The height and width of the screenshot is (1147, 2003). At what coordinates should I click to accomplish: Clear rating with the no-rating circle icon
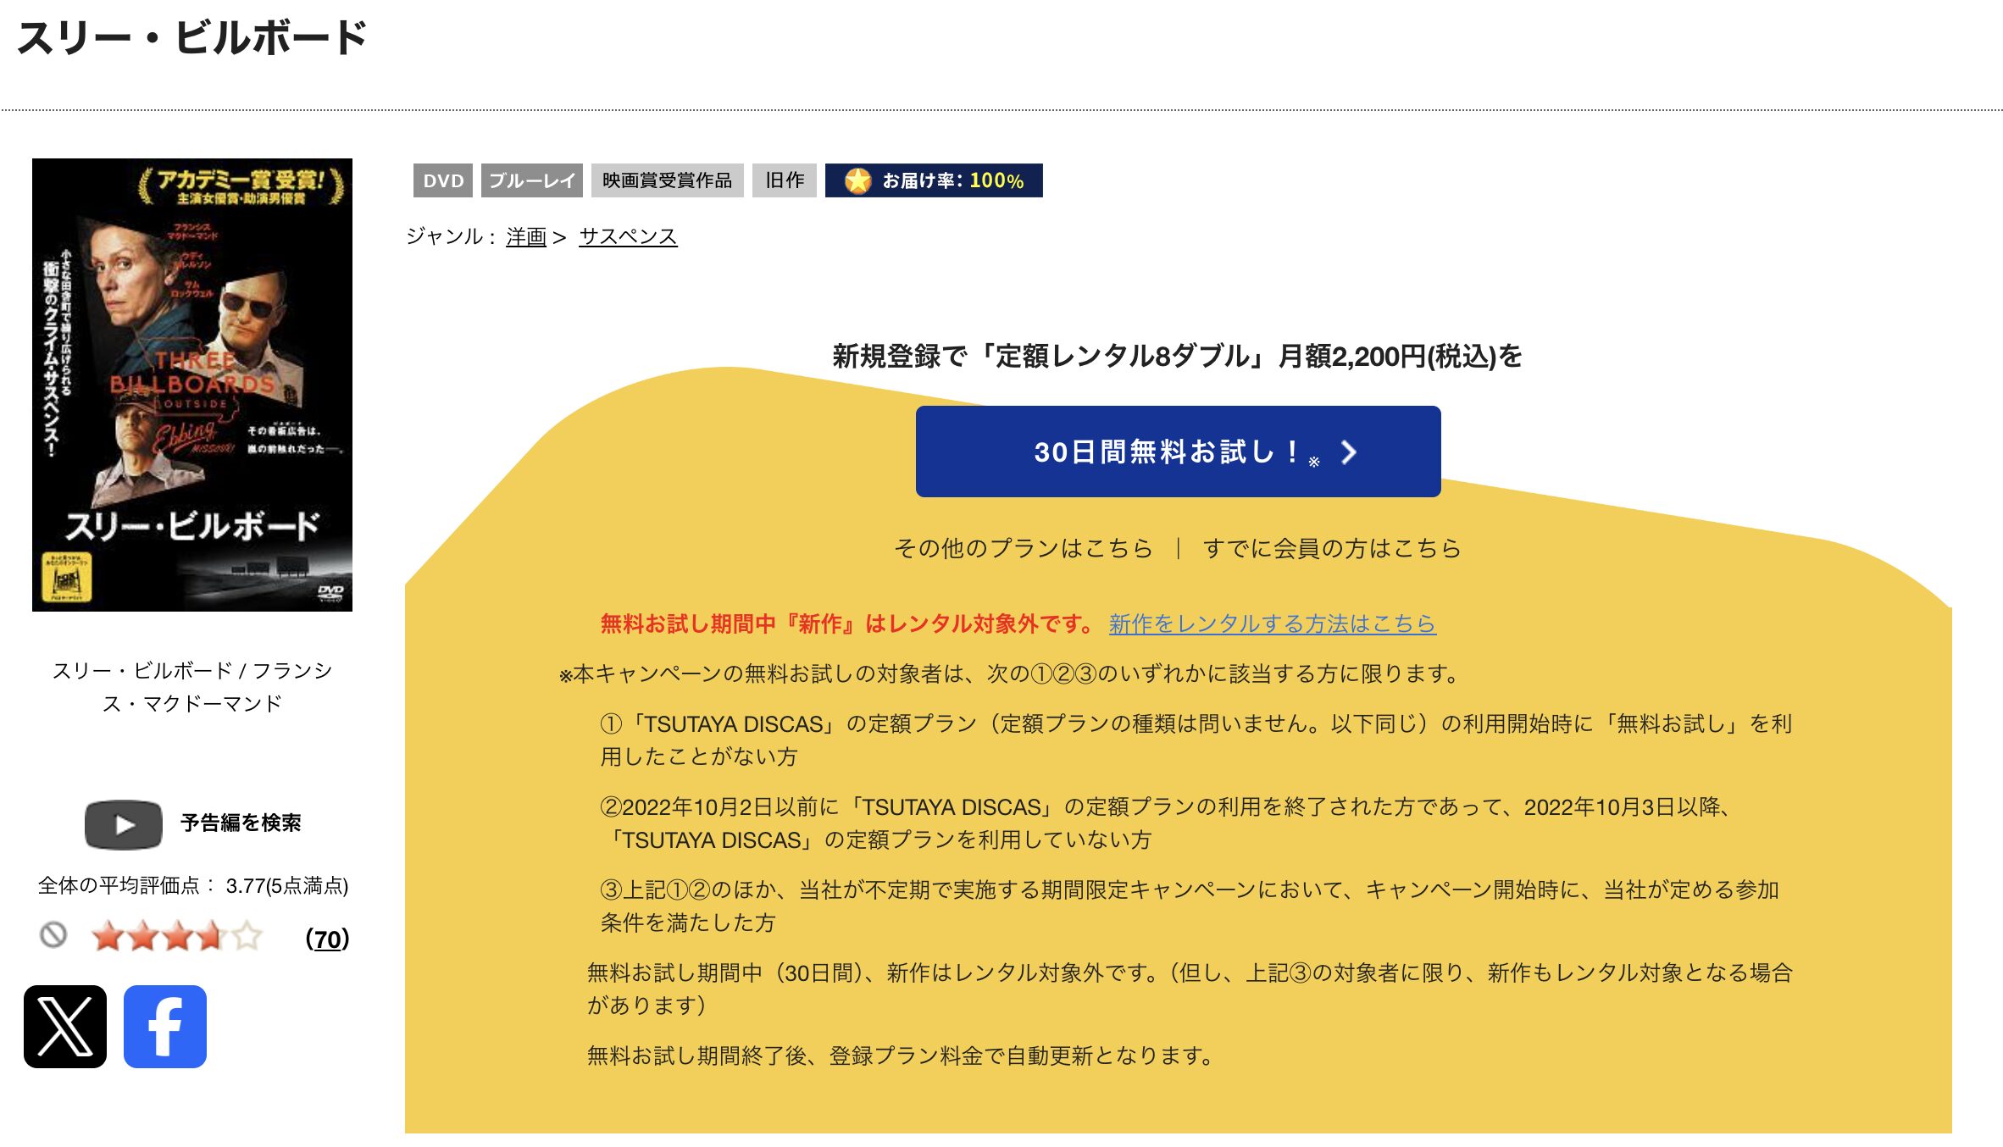(x=53, y=935)
